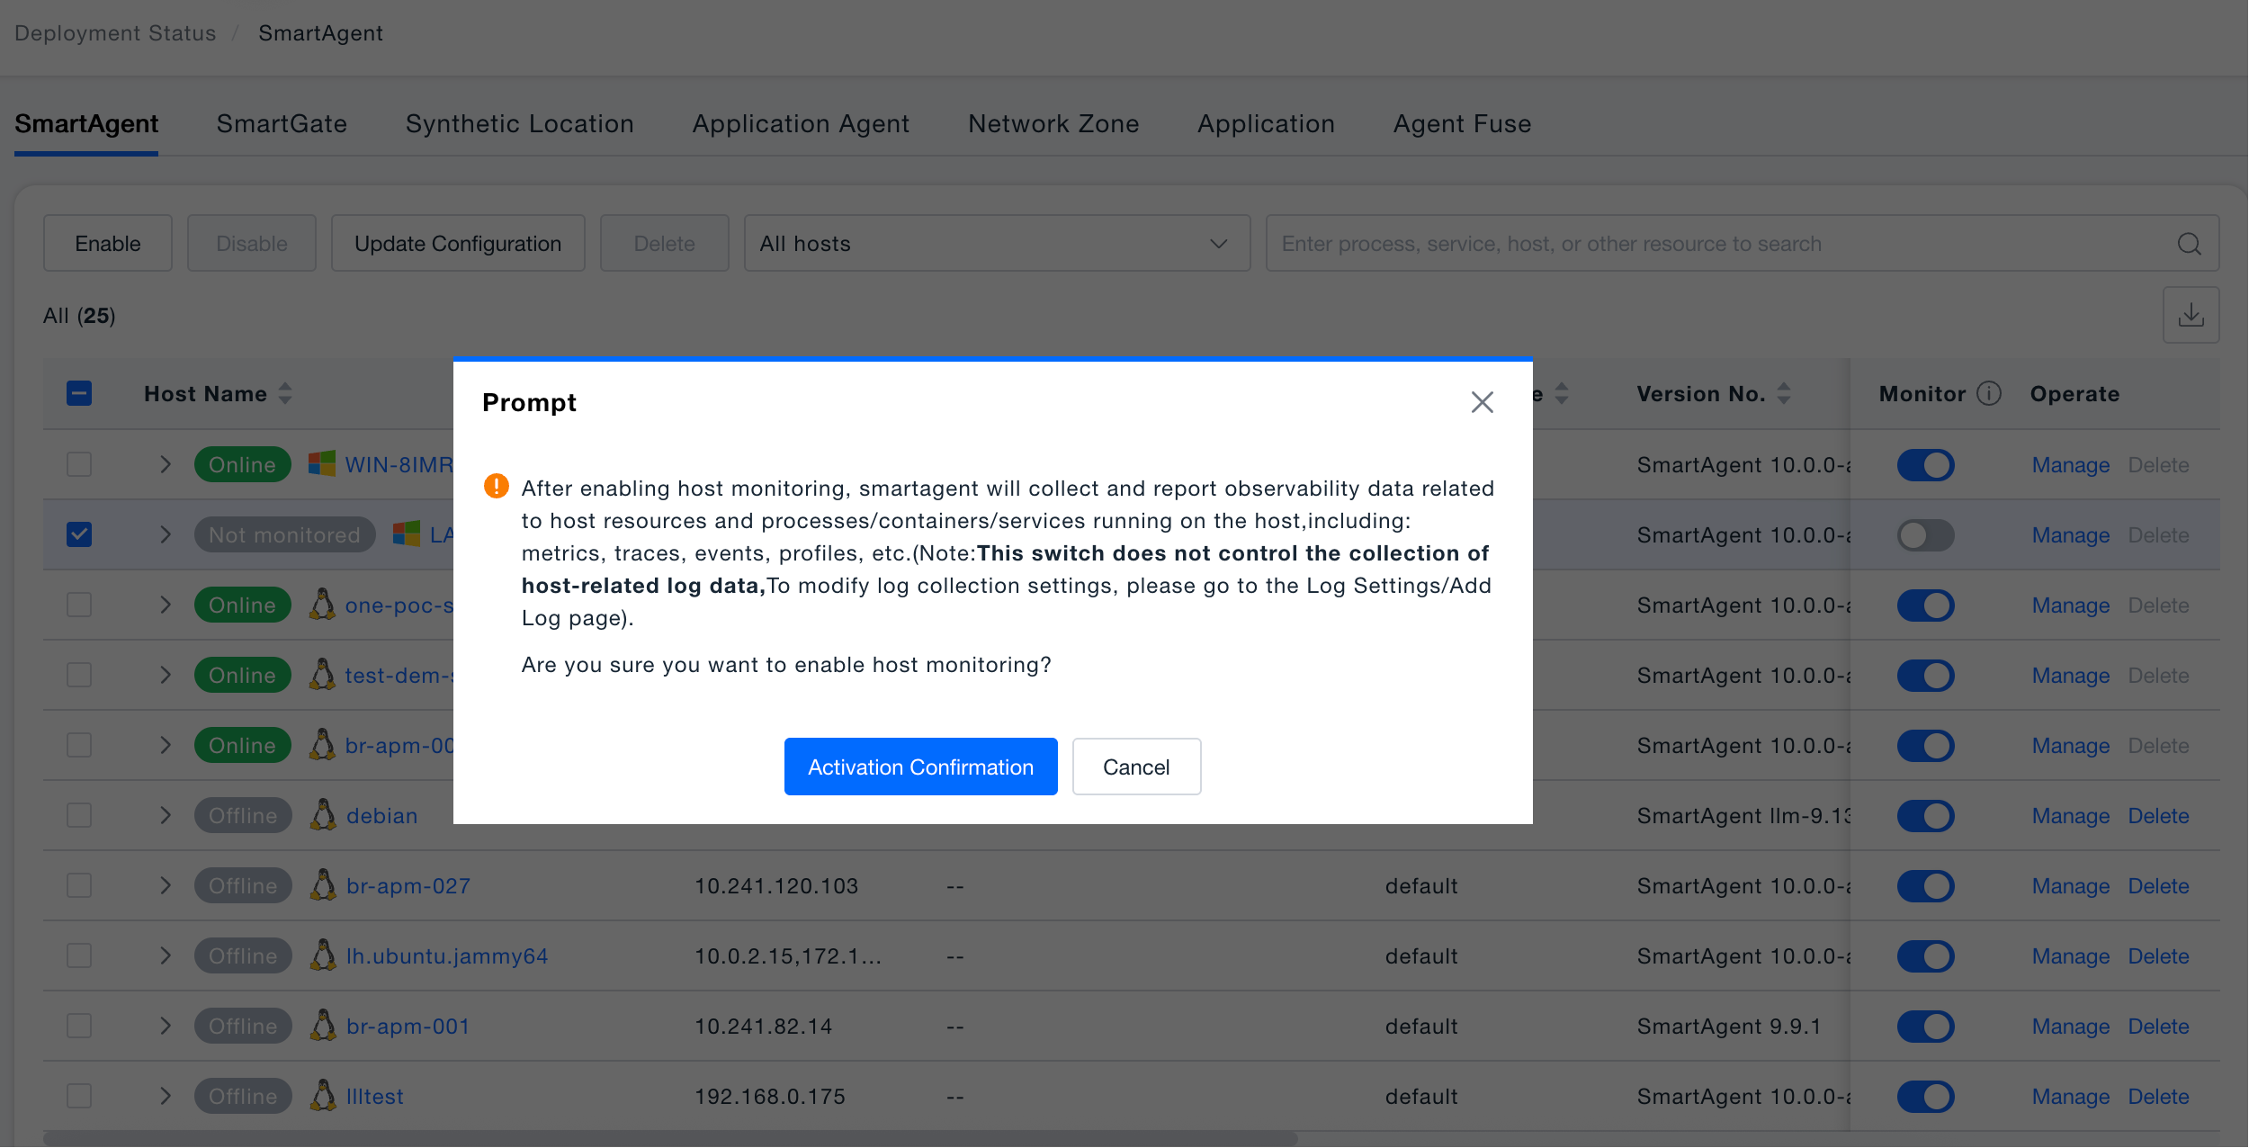This screenshot has height=1148, width=2249.
Task: Go to Deployment Status breadcrumb
Action: (115, 33)
